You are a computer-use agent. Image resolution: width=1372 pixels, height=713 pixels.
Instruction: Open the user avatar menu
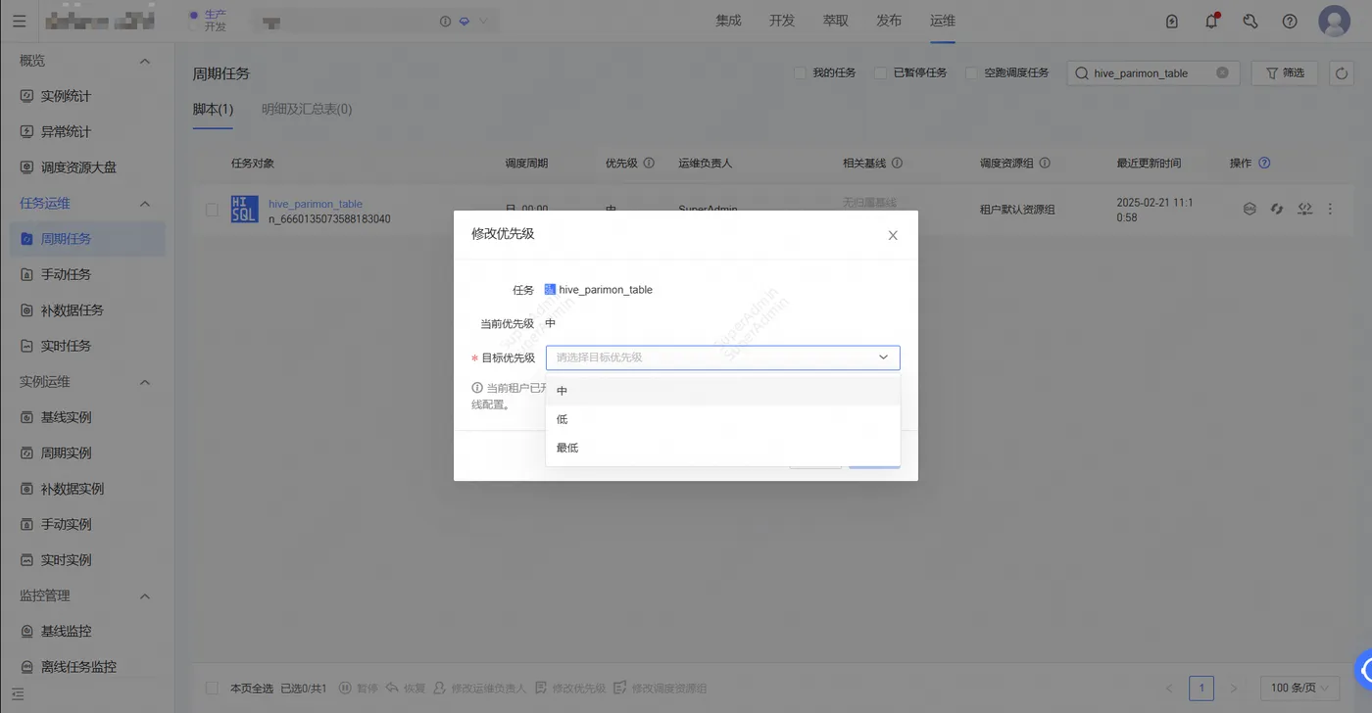pos(1335,21)
